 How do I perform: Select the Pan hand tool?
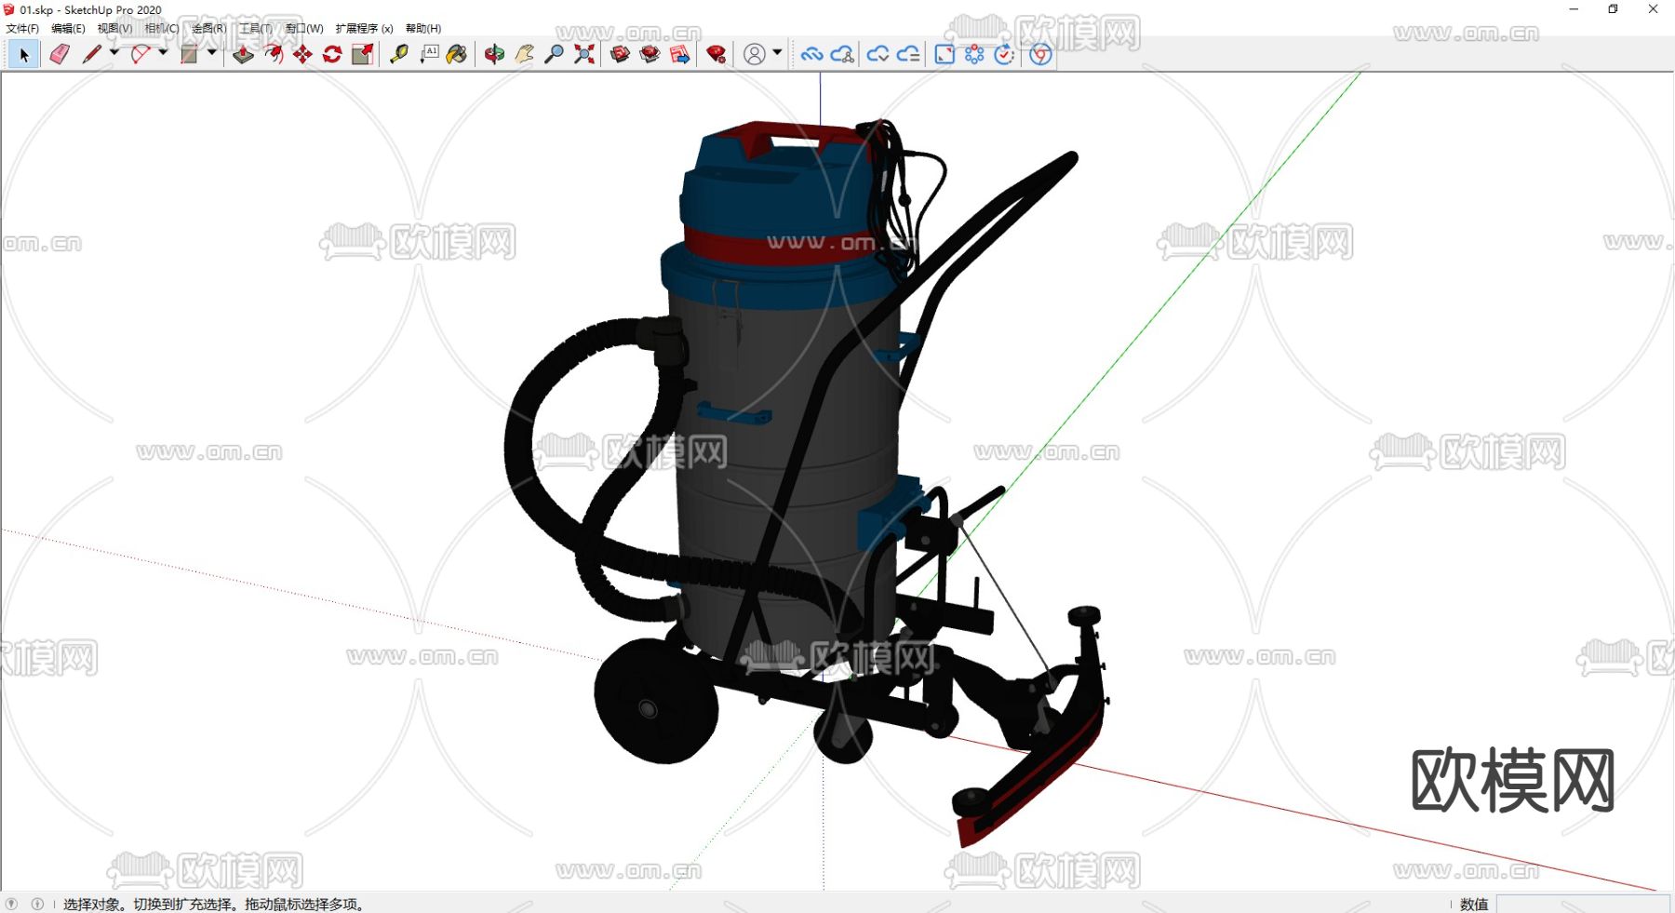click(525, 55)
